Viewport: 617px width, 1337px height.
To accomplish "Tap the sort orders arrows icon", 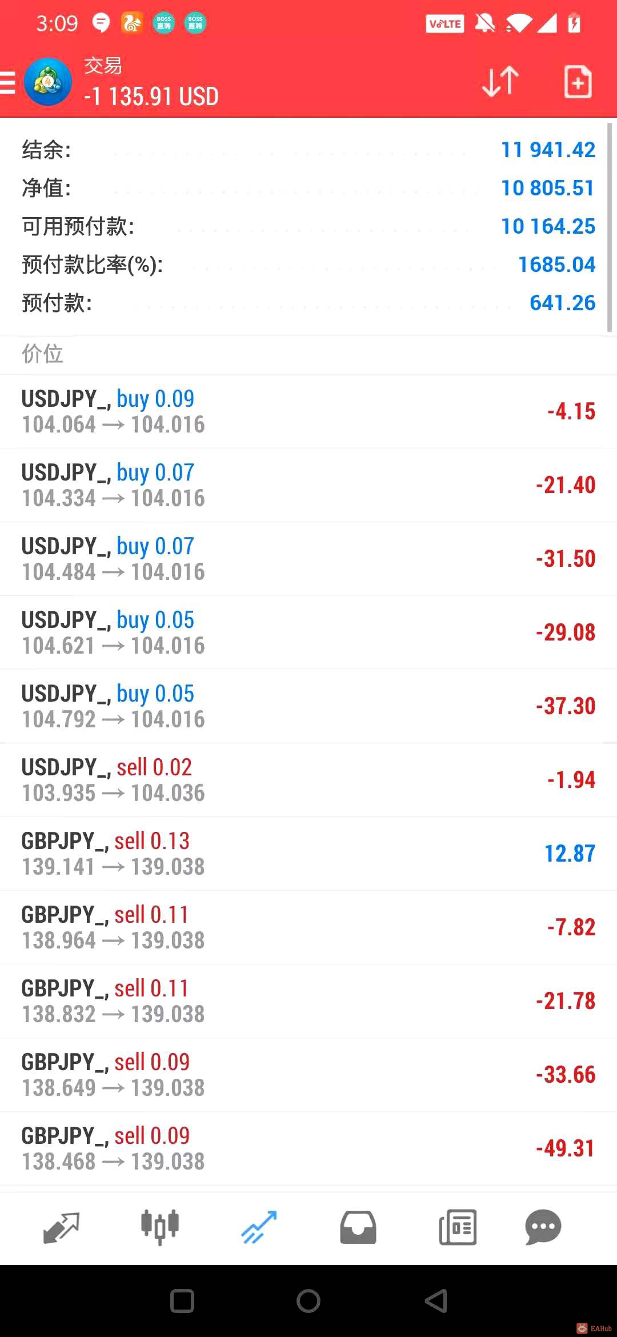I will 500,82.
